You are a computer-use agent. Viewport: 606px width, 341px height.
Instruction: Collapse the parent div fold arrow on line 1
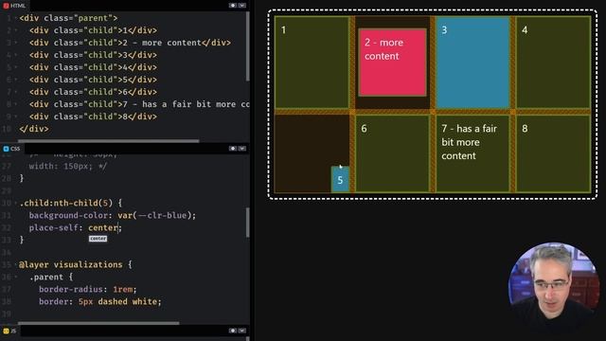(x=16, y=18)
